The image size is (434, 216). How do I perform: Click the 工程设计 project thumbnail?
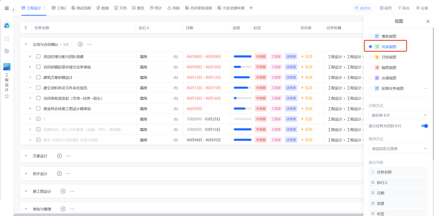pos(7,67)
